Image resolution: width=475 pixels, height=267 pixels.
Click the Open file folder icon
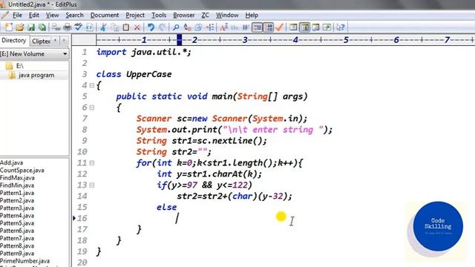point(20,27)
